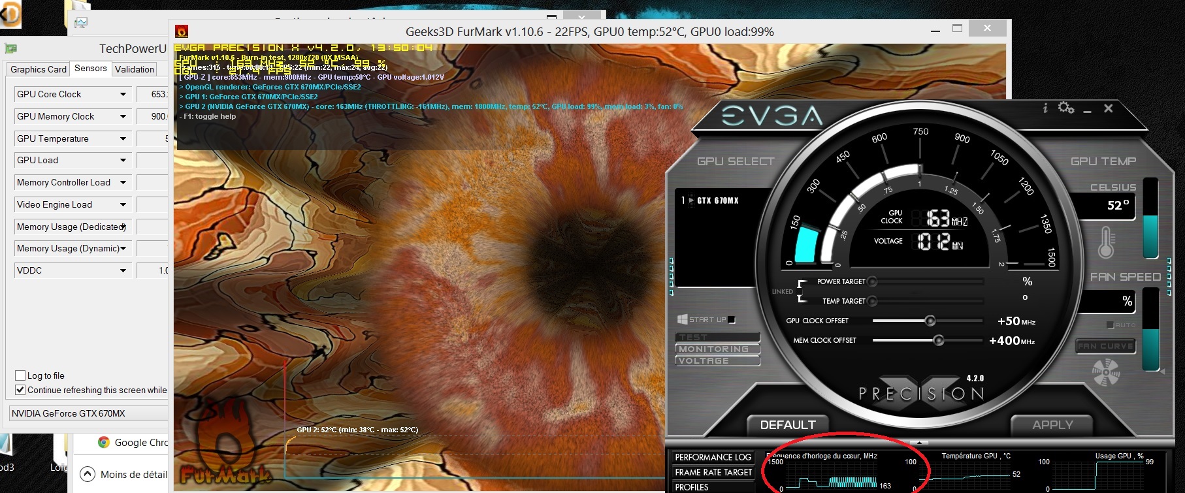Click the Usage GPU graph
The image size is (1185, 493).
pyautogui.click(x=1099, y=474)
